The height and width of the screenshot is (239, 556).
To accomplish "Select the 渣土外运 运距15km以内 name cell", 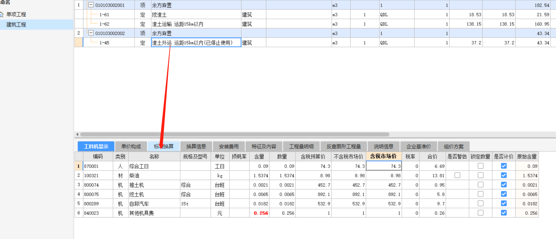I will click(196, 42).
